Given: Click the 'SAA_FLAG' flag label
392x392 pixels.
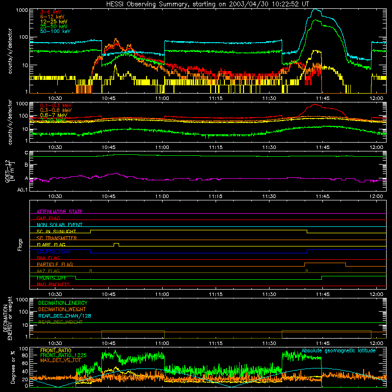Looking at the screenshot, I should (x=48, y=258).
